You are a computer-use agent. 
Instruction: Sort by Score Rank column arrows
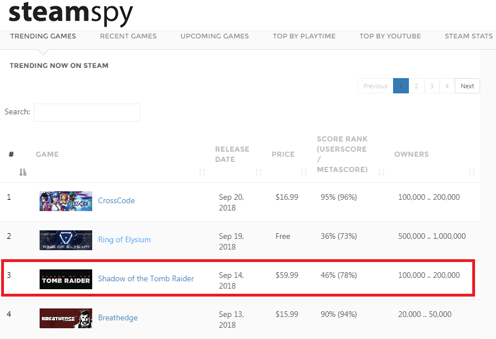coord(381,172)
